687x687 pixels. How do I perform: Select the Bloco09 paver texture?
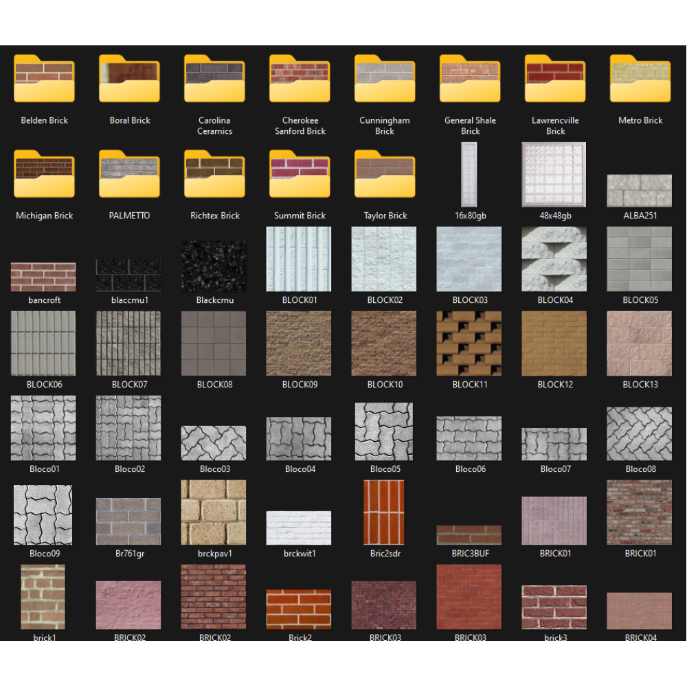43,515
